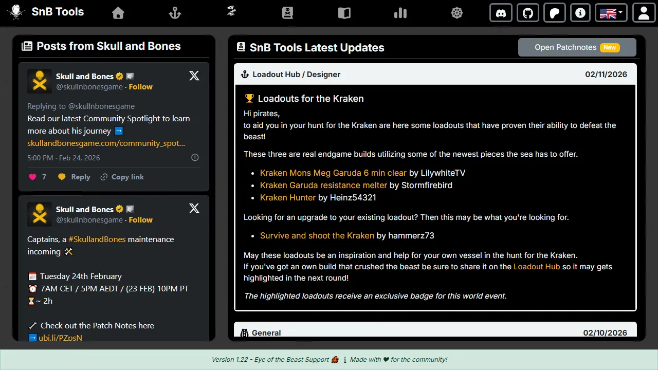Viewport: 658px width, 370px height.
Task: Click the info circle icon
Action: click(x=580, y=13)
